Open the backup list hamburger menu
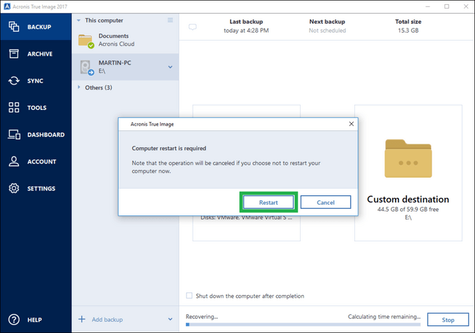Viewport: 475px width, 333px height. [x=170, y=20]
